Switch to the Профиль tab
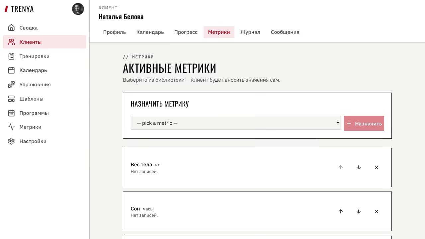Screen dimensions: 425x239 pyautogui.click(x=114, y=32)
